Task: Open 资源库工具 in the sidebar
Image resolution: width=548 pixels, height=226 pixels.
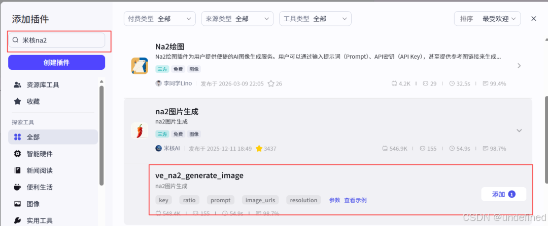Action: (53, 84)
